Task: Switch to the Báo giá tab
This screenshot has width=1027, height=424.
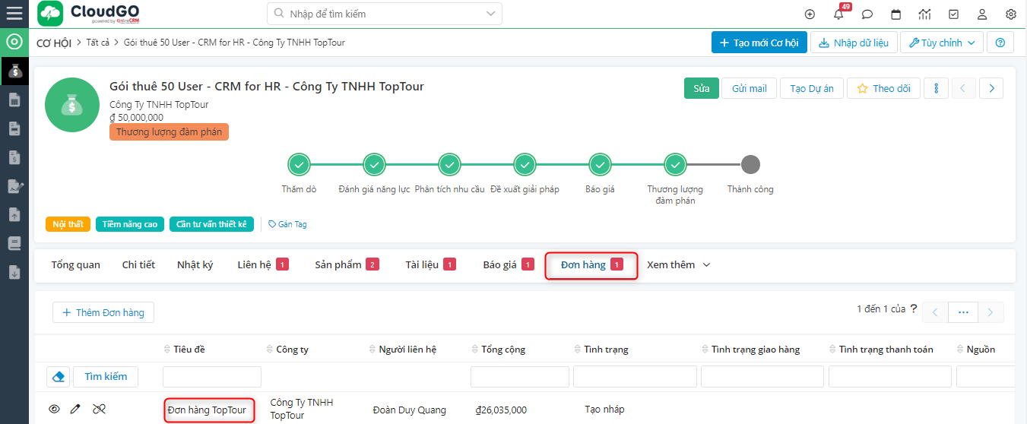Action: click(499, 265)
